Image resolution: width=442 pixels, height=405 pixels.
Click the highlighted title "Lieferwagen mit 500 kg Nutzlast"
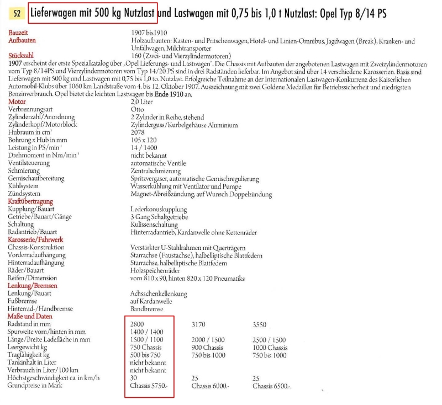(93, 12)
